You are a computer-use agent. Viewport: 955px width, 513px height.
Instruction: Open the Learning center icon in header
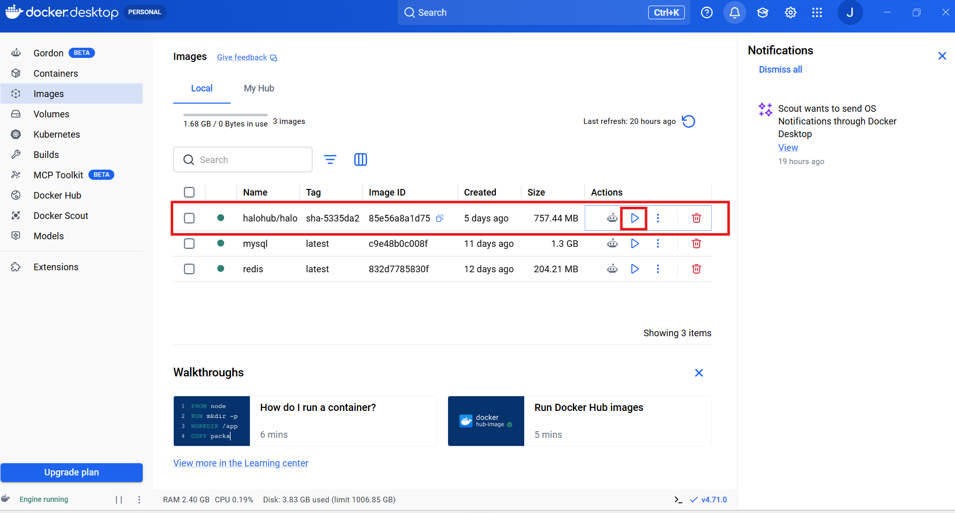[762, 13]
